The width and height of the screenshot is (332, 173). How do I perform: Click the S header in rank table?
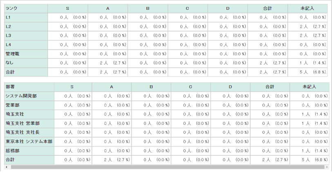[x=68, y=9]
